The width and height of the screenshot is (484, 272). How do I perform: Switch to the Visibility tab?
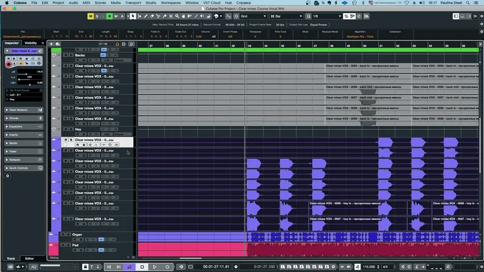click(31, 43)
